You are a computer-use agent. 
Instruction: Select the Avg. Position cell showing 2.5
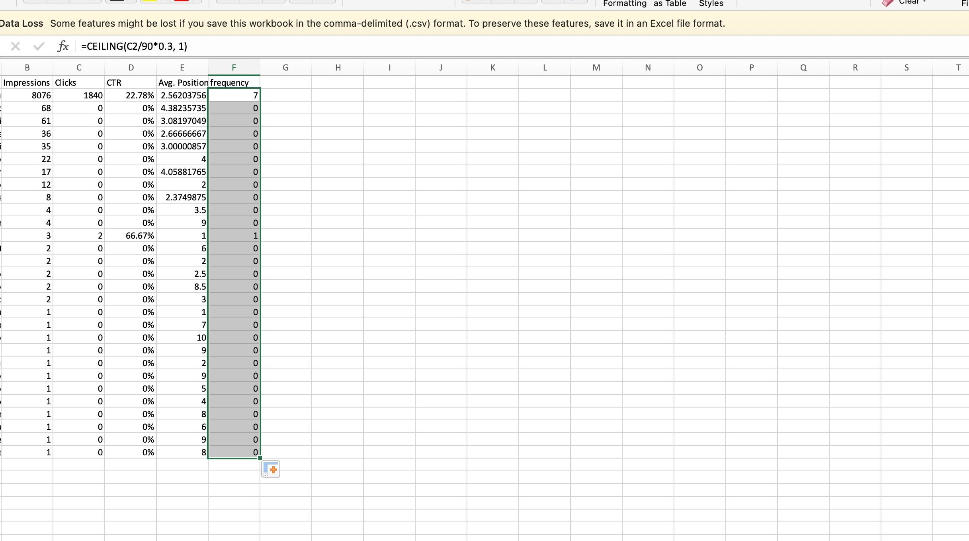click(182, 274)
